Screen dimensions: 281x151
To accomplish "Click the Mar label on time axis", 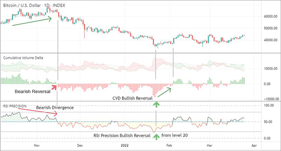I will pos(209,146).
